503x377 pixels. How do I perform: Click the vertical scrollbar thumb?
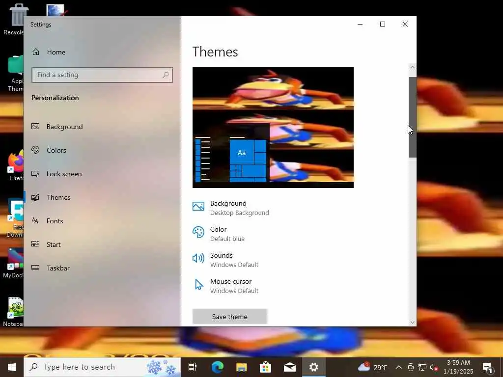(x=413, y=117)
